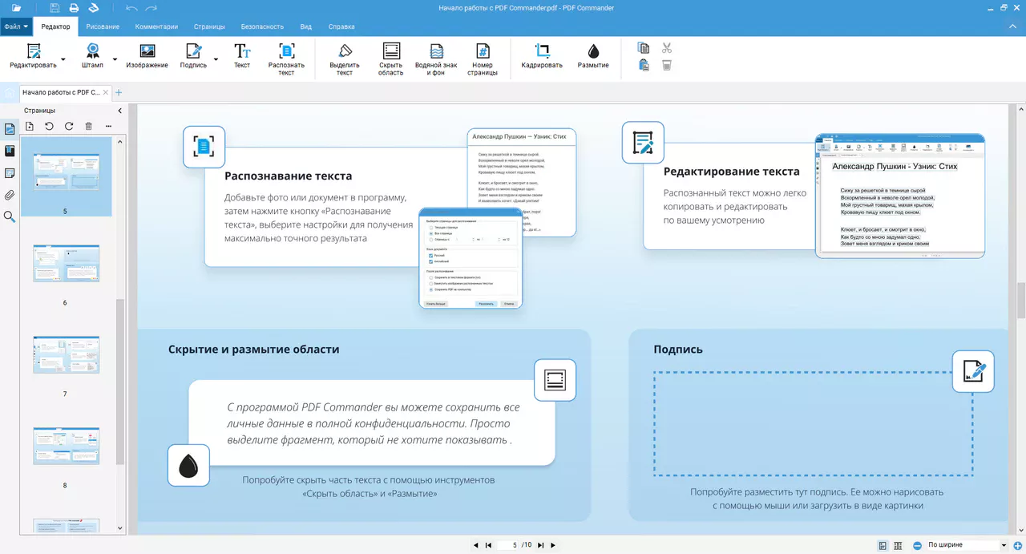
Task: Show the attachments paperclip panel
Action: pos(10,195)
